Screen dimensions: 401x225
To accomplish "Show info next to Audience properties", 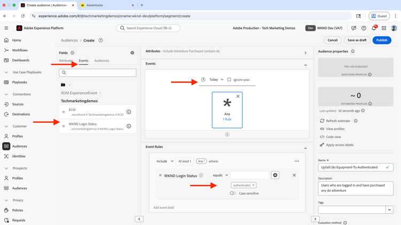I will click(353, 51).
